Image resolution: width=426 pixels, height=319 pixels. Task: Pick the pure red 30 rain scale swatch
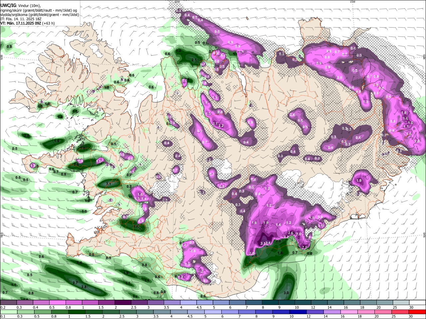click(x=417, y=312)
